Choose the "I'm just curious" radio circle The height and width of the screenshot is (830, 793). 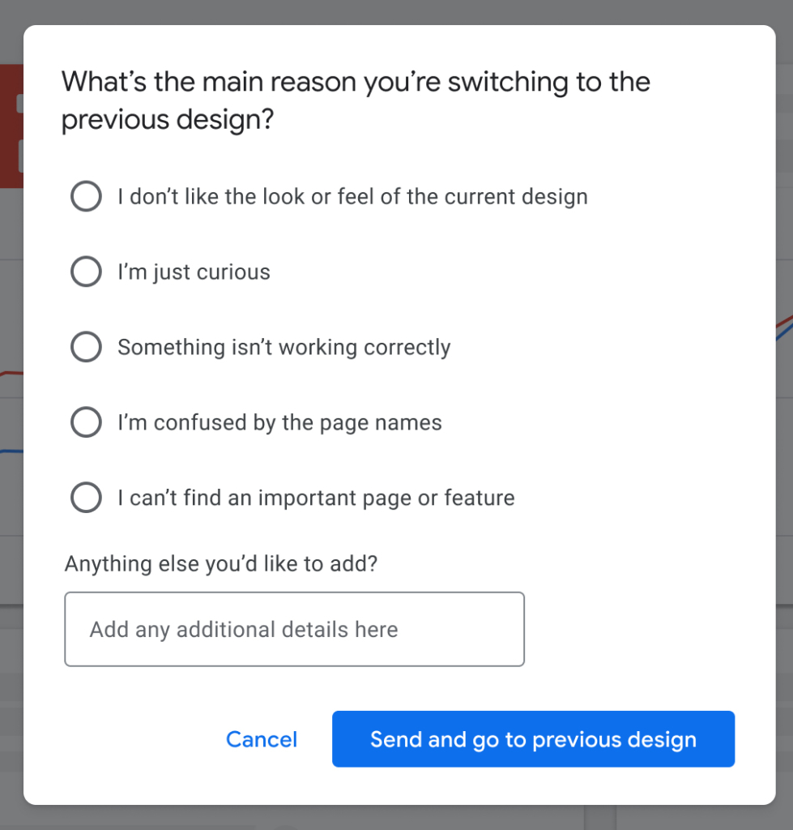(86, 272)
